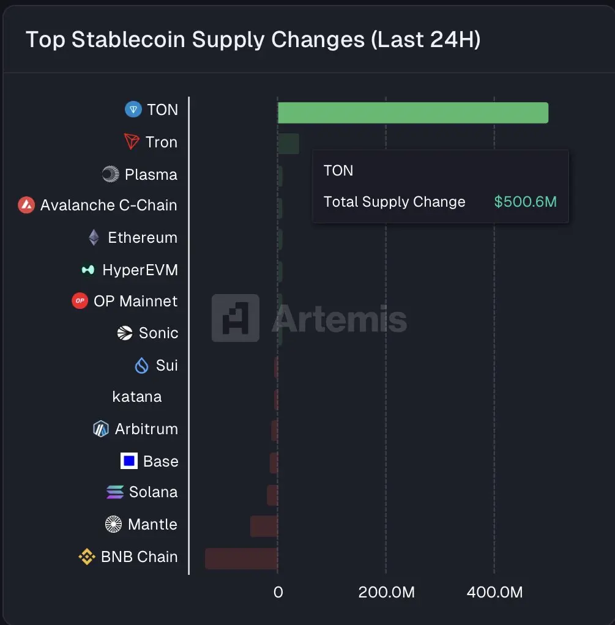Click the Mantle chain icon
615x625 pixels.
pos(114,524)
